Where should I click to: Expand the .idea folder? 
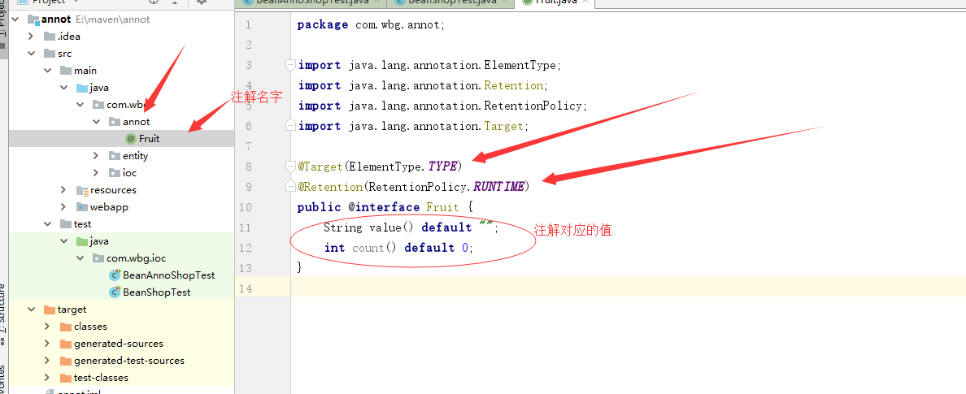click(x=31, y=37)
